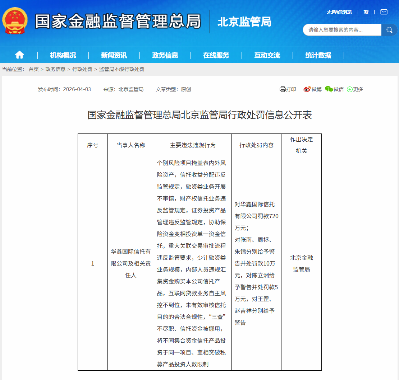Image resolution: width=399 pixels, height=380 pixels.
Task: Click 监管局本级行政处罚 breadcrumb link
Action: [122, 69]
